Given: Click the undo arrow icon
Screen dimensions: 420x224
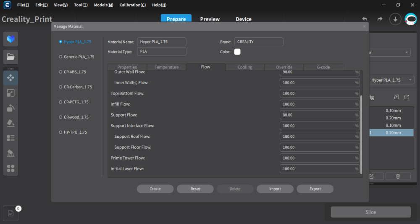Looking at the screenshot, I should pos(365,19).
